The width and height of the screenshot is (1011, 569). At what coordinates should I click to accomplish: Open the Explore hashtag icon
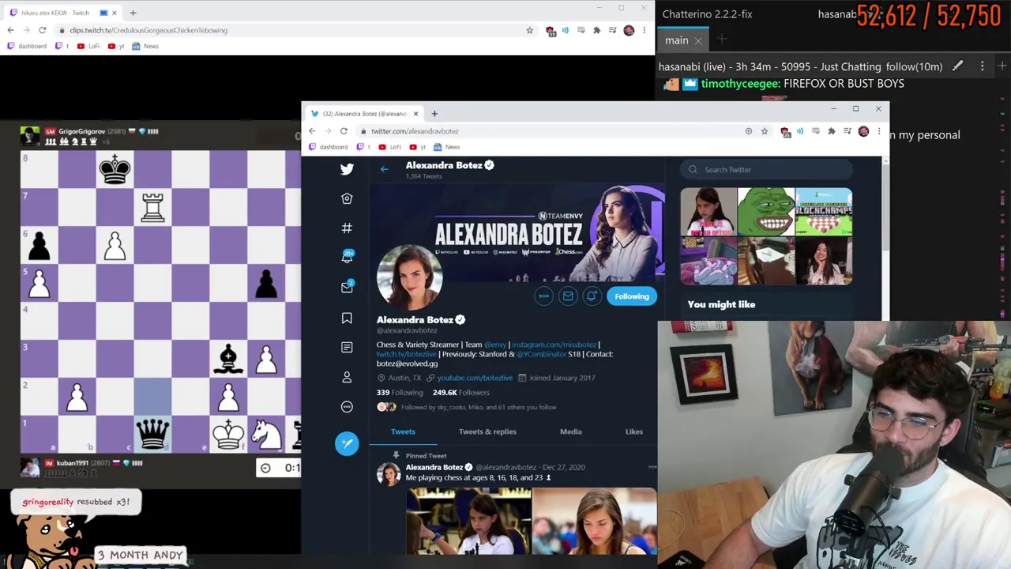point(347,228)
